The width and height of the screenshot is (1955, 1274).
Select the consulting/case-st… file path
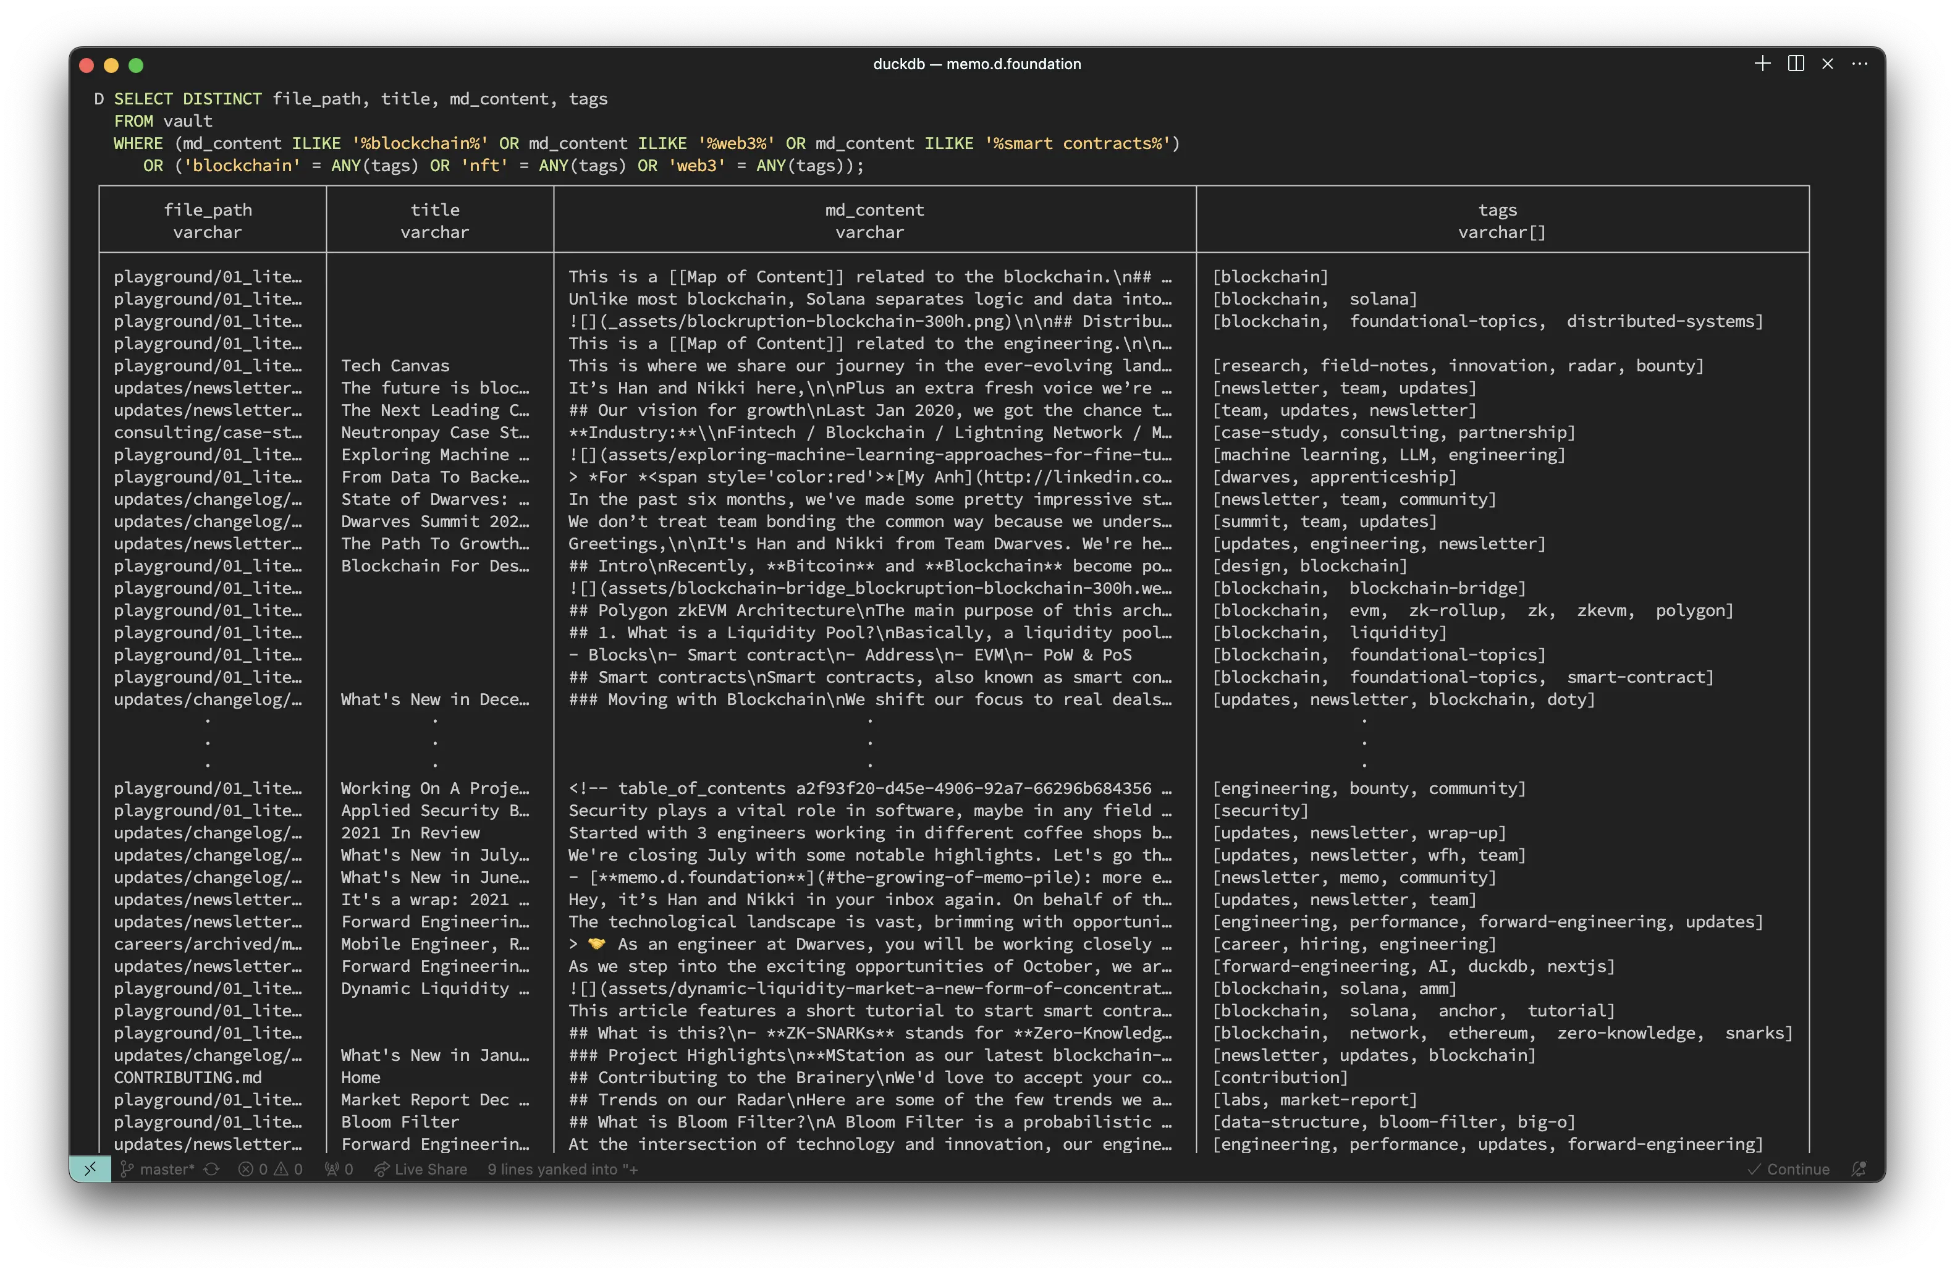point(208,432)
